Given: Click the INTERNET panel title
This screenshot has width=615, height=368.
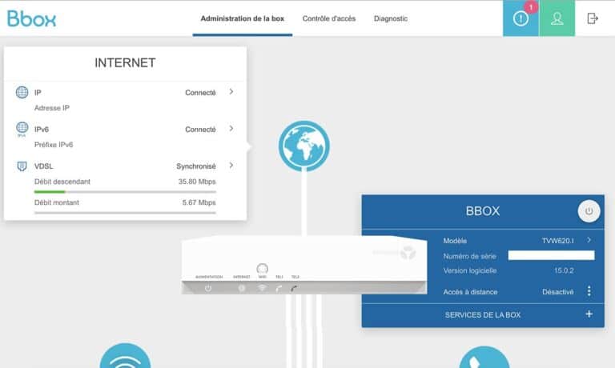Looking at the screenshot, I should pyautogui.click(x=125, y=62).
